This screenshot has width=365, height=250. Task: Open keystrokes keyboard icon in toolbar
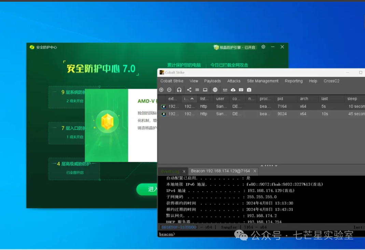pyautogui.click(x=241, y=90)
